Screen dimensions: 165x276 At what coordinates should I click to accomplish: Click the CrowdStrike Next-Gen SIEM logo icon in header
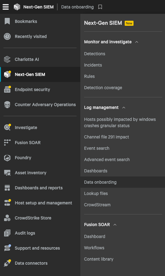point(17,7)
